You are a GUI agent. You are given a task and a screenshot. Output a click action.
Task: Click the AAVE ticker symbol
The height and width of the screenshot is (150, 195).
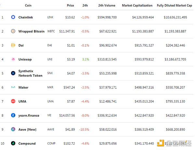pyautogui.click(x=51, y=129)
